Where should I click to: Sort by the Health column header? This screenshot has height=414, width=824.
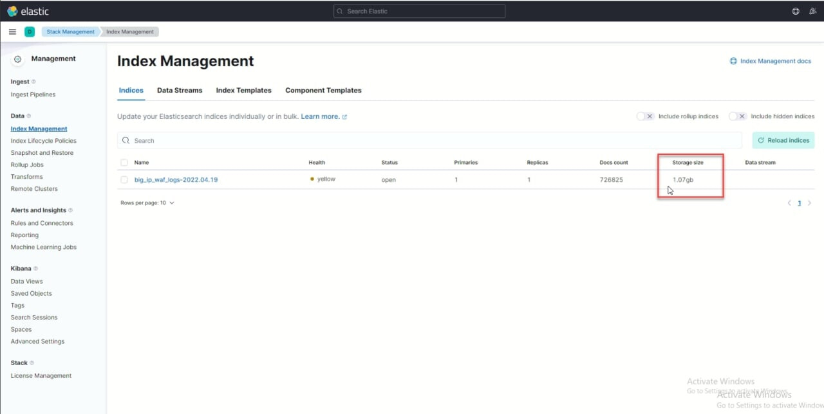coord(317,163)
